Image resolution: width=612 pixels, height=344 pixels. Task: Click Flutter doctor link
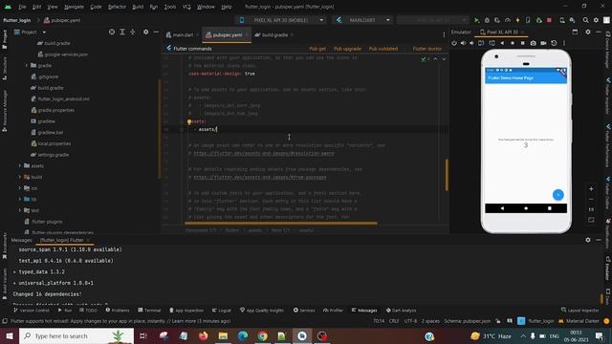coord(427,49)
